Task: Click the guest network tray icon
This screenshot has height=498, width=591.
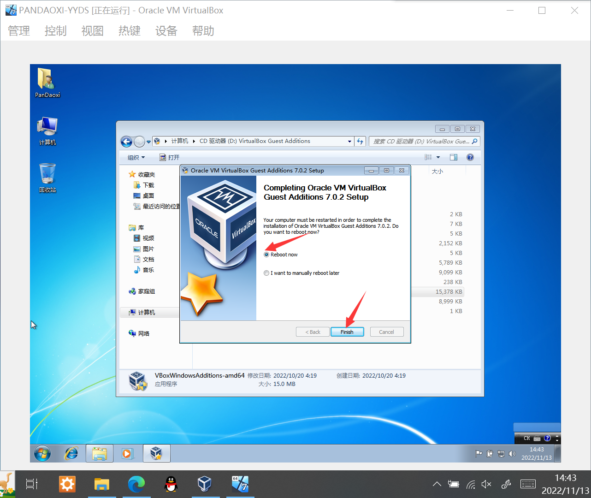Action: pos(501,454)
